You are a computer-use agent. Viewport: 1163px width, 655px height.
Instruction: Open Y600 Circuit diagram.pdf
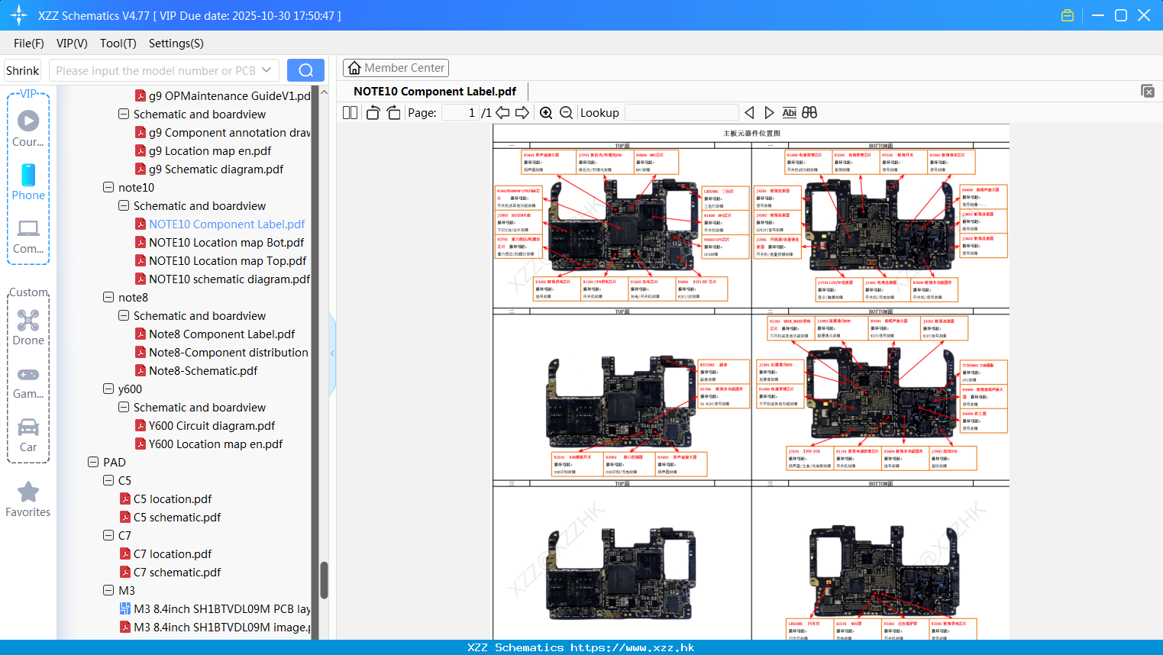212,426
